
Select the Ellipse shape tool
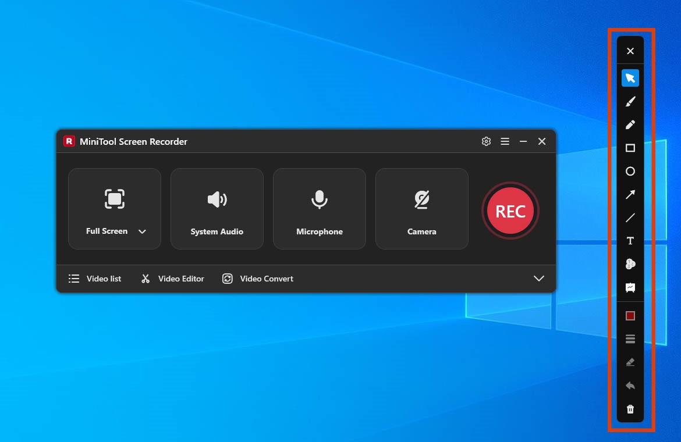point(630,171)
